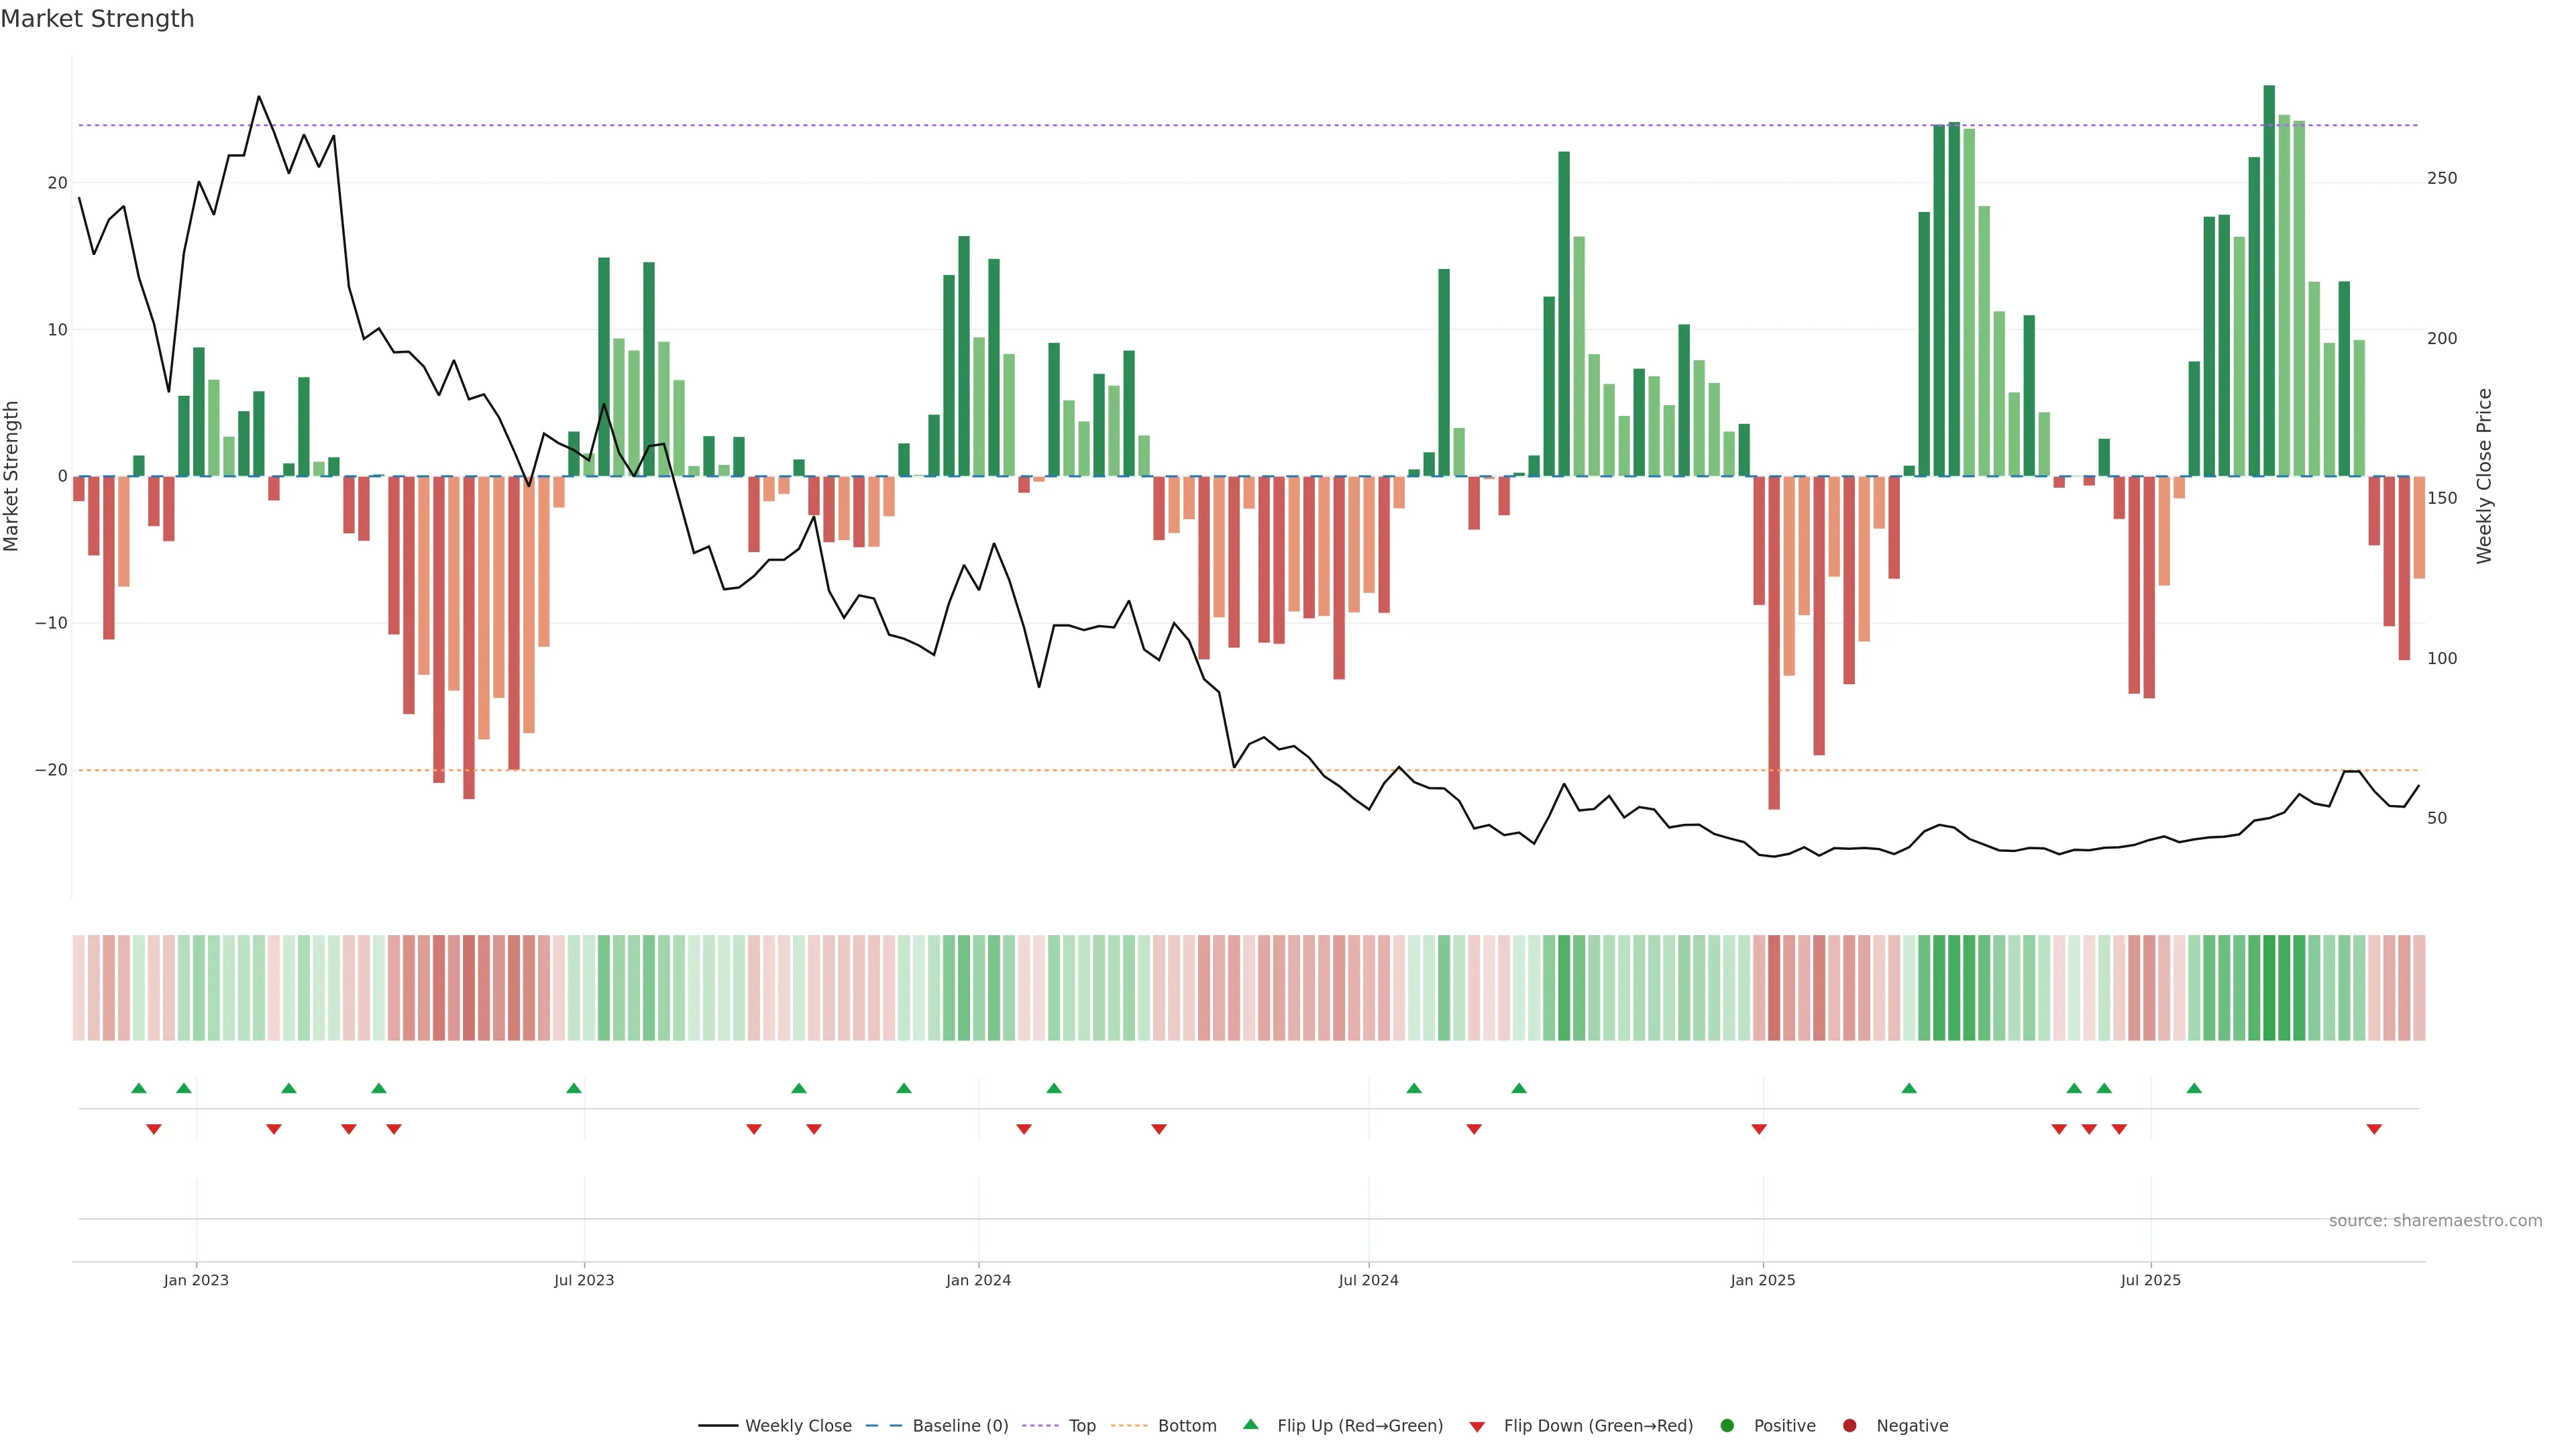Click the vertical Market Strength left axis title

pos(12,476)
